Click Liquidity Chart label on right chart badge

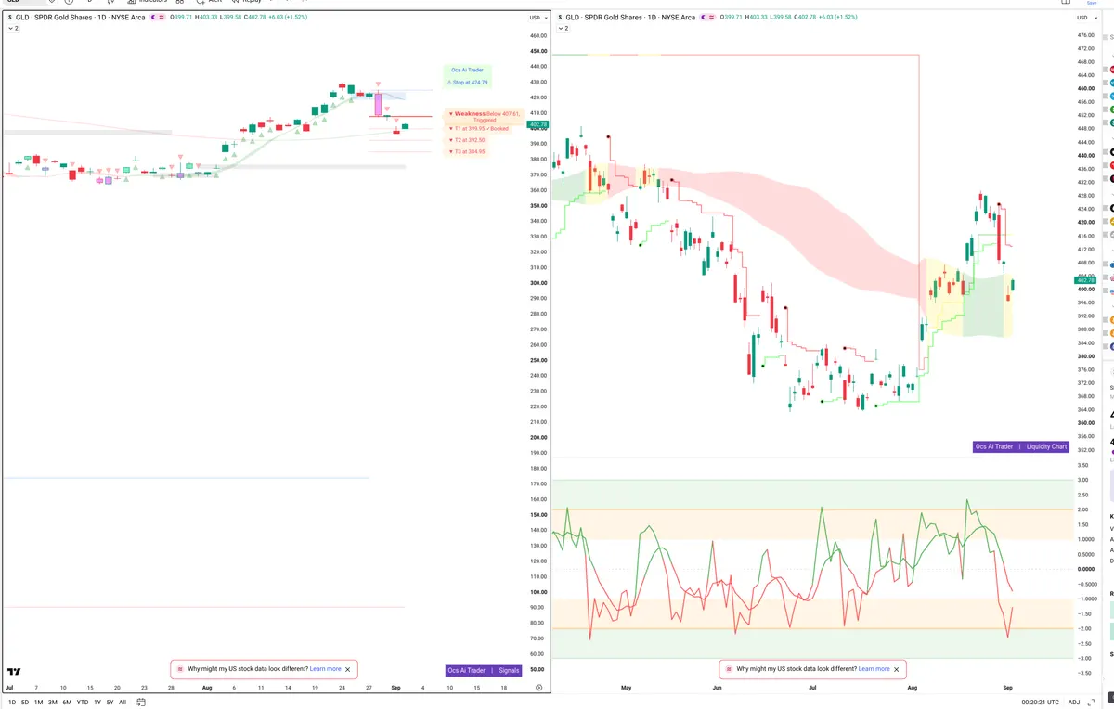pos(1046,446)
